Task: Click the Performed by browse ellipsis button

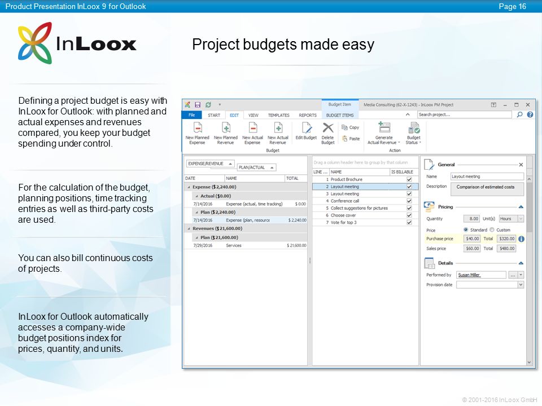Action: tap(513, 275)
